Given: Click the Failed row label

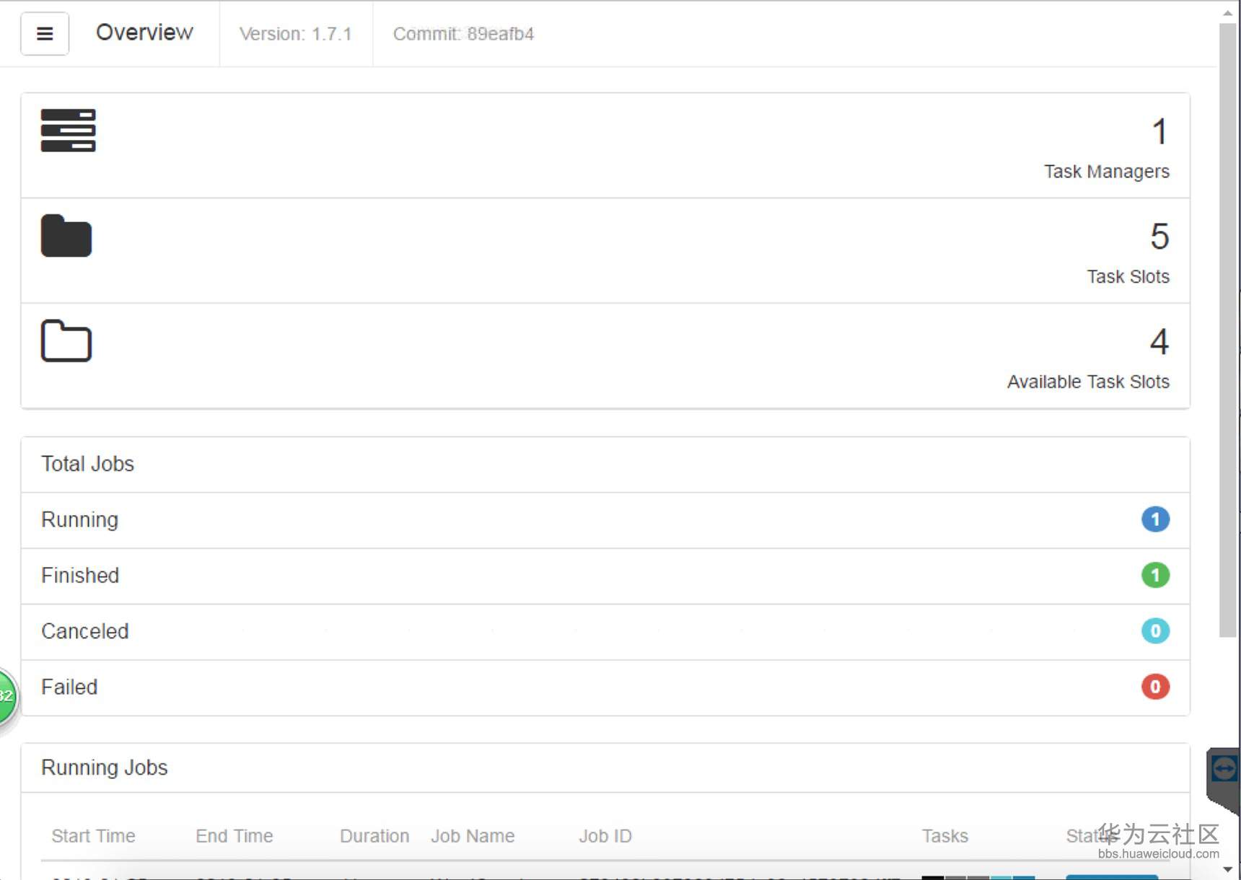Looking at the screenshot, I should [69, 687].
